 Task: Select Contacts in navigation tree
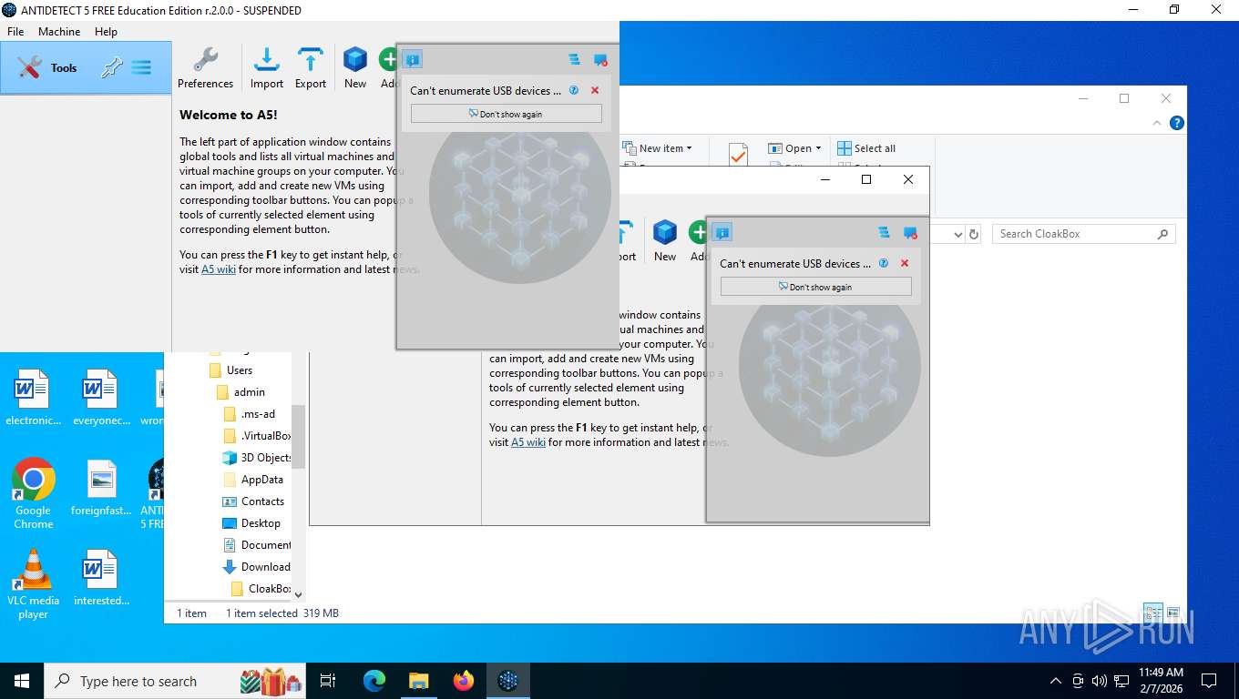tap(253, 501)
